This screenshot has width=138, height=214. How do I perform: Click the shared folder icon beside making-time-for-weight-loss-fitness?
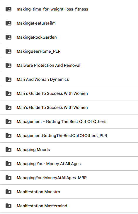click(8, 9)
